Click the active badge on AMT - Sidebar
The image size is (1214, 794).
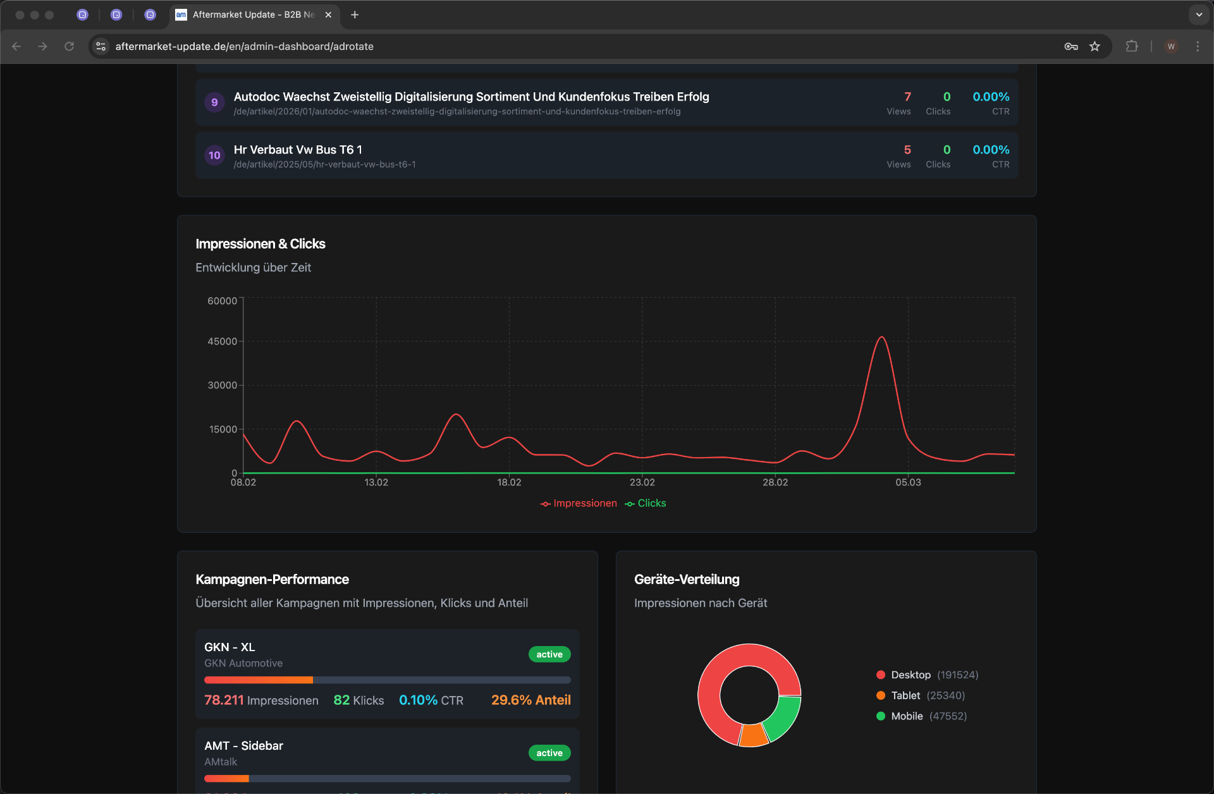coord(549,753)
